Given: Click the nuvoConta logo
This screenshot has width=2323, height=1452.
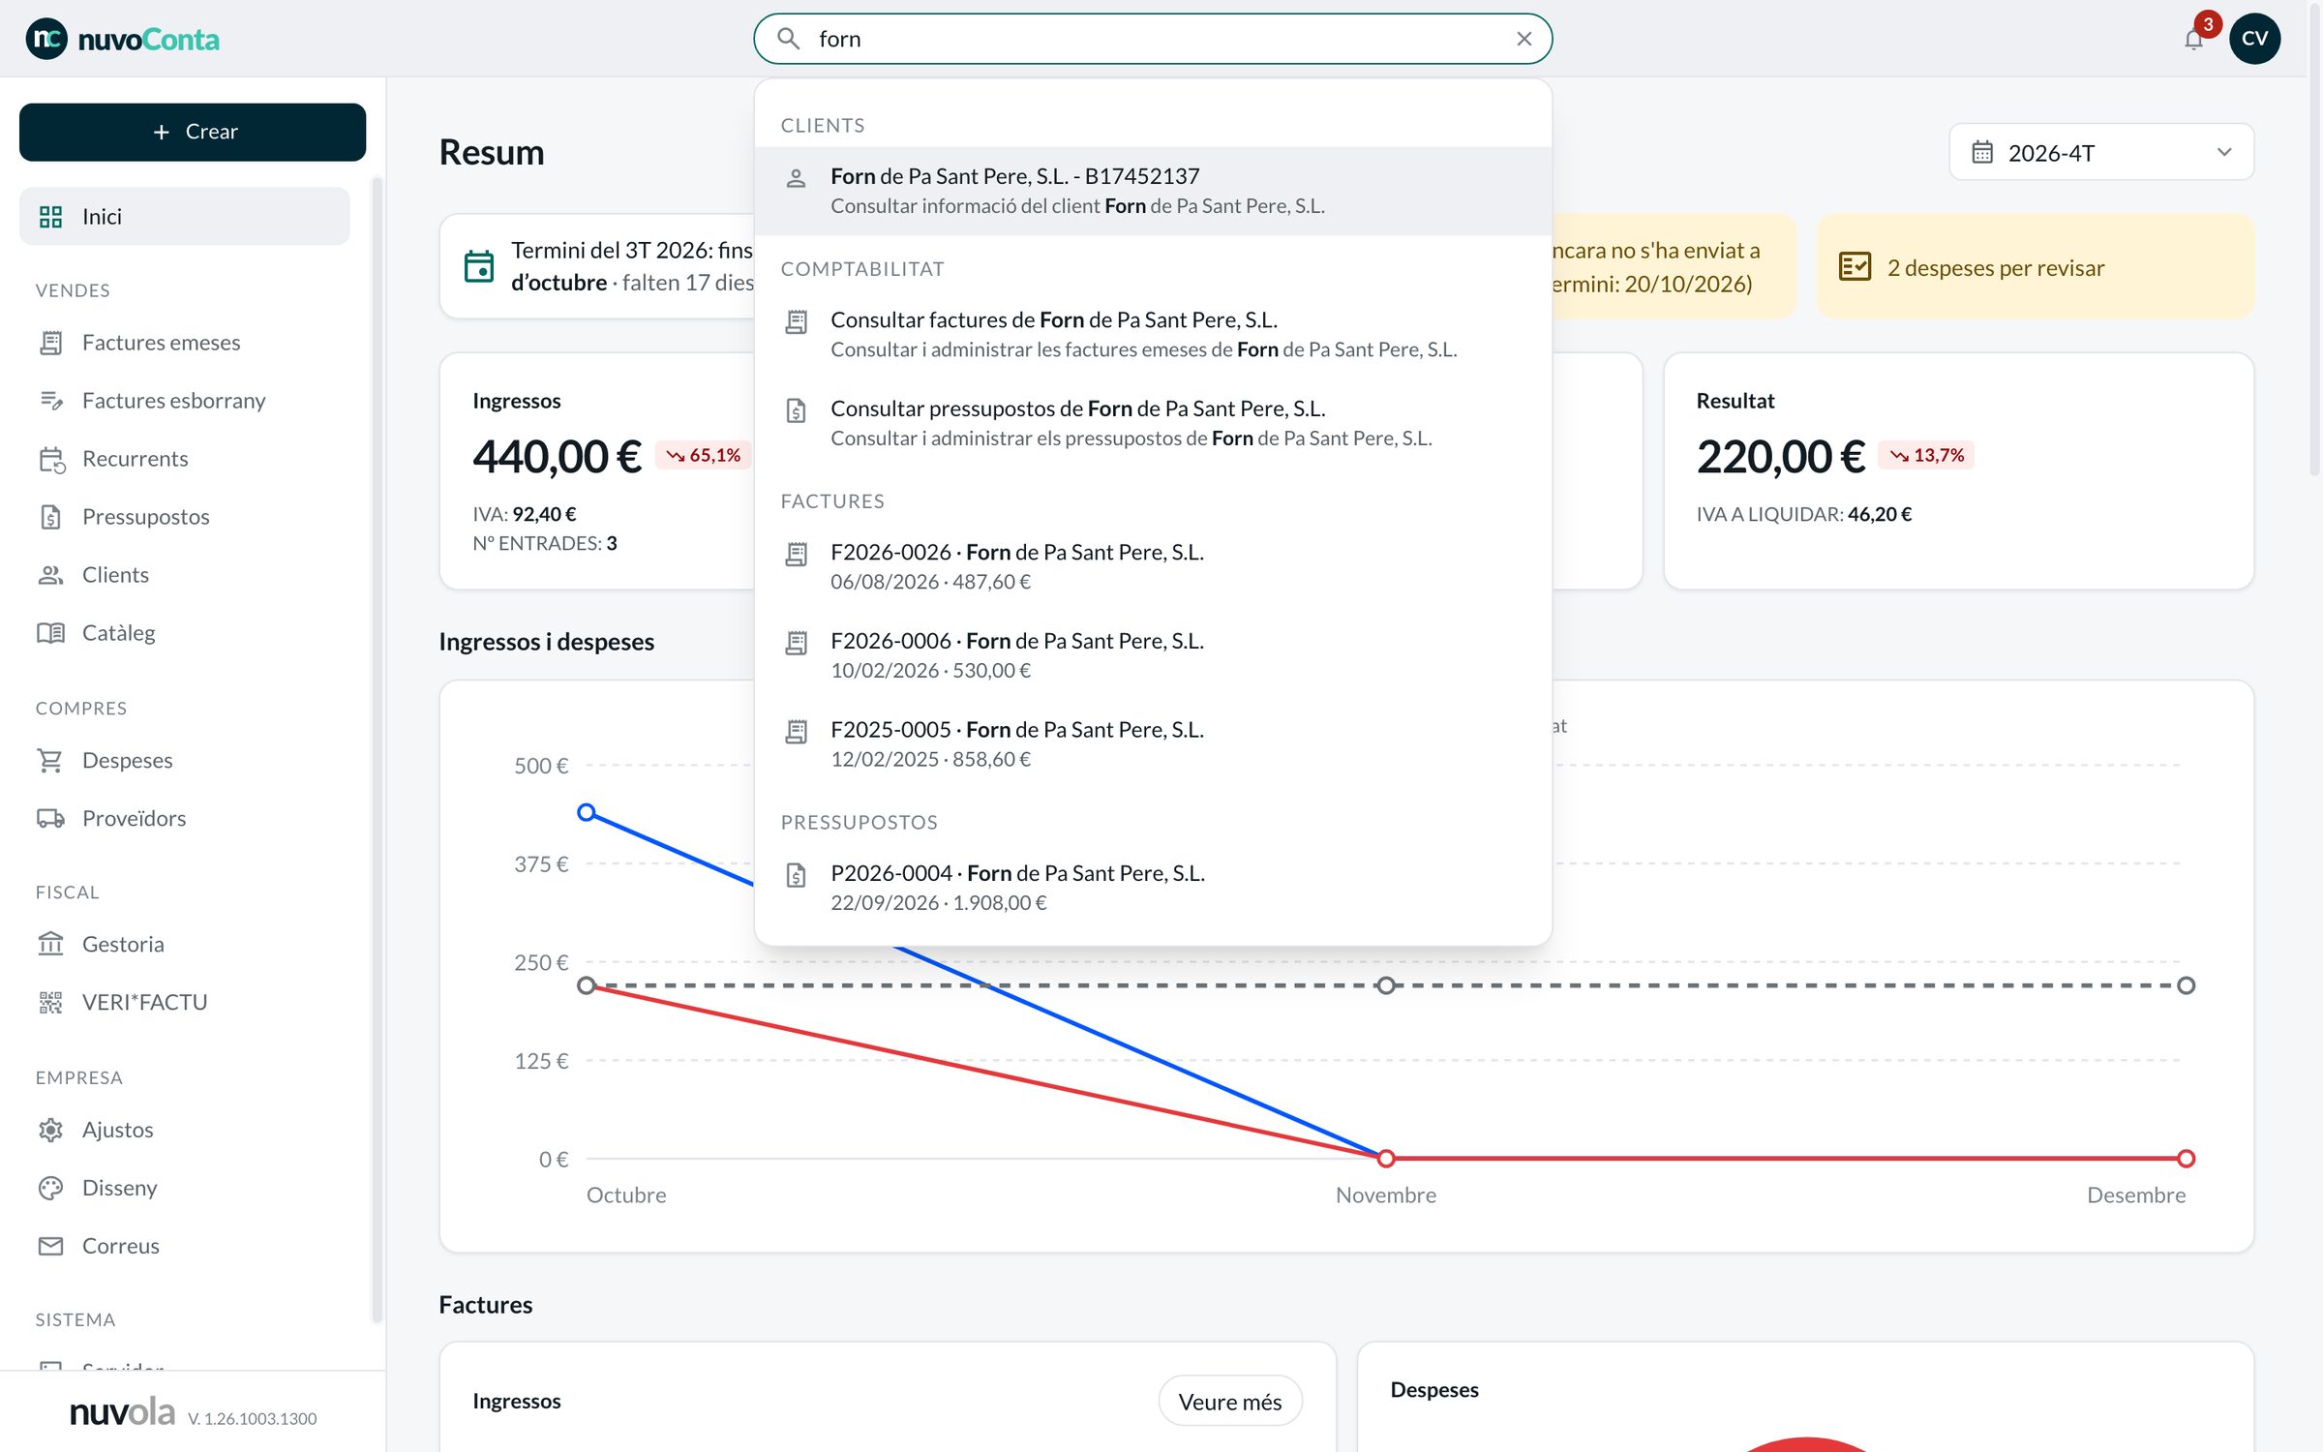Looking at the screenshot, I should [x=123, y=39].
